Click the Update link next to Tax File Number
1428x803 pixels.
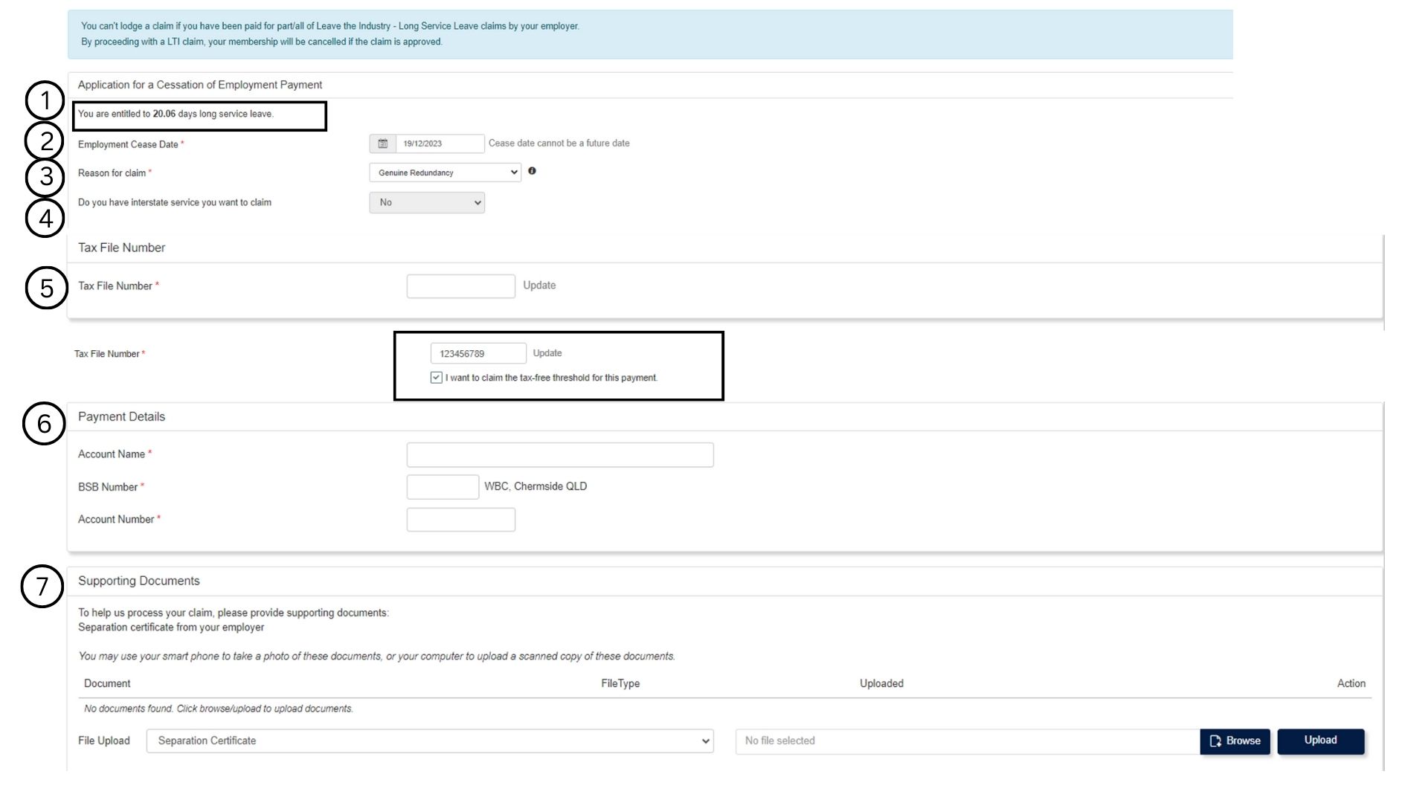[538, 286]
